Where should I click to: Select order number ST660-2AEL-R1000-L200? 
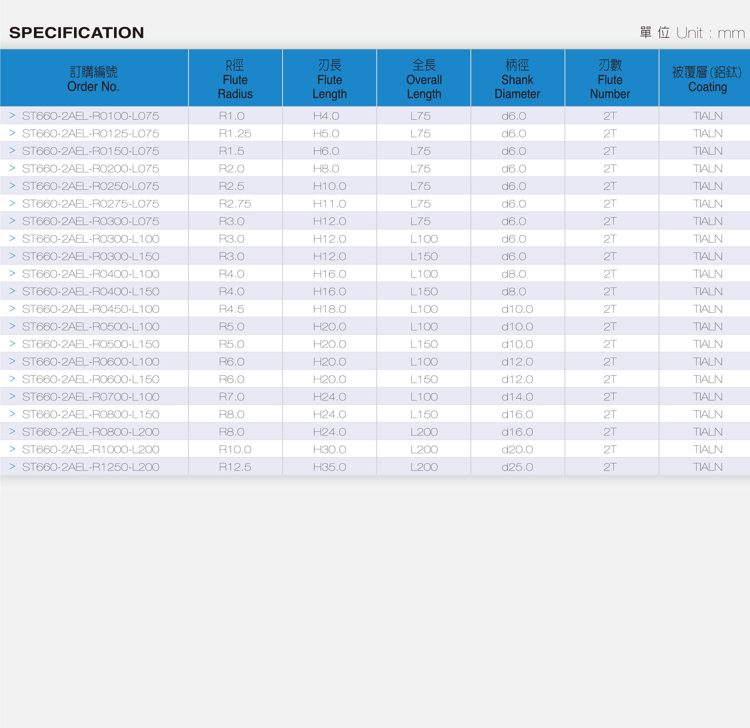(x=91, y=449)
